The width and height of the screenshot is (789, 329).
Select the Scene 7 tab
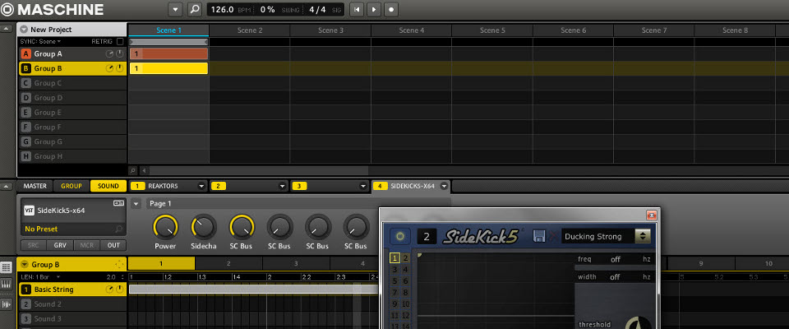pyautogui.click(x=654, y=30)
